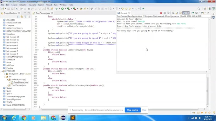The height and width of the screenshot is (121, 216).
Task: Open the Run menu
Action: coord(56,5)
